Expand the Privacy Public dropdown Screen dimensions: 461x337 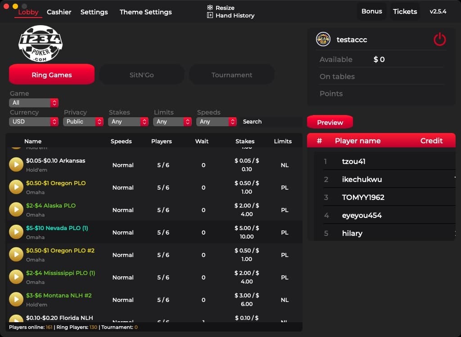tap(83, 122)
